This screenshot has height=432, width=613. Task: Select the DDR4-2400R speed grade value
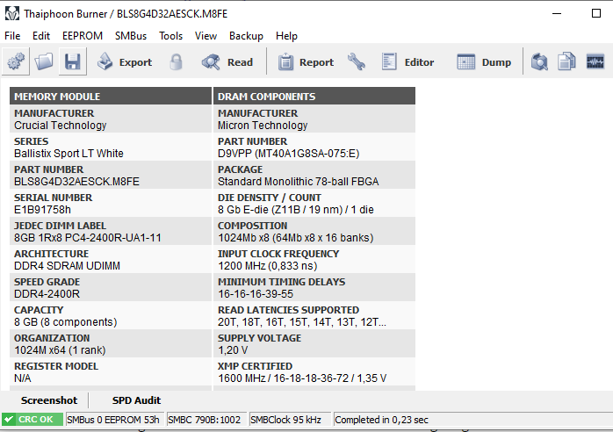pyautogui.click(x=47, y=294)
